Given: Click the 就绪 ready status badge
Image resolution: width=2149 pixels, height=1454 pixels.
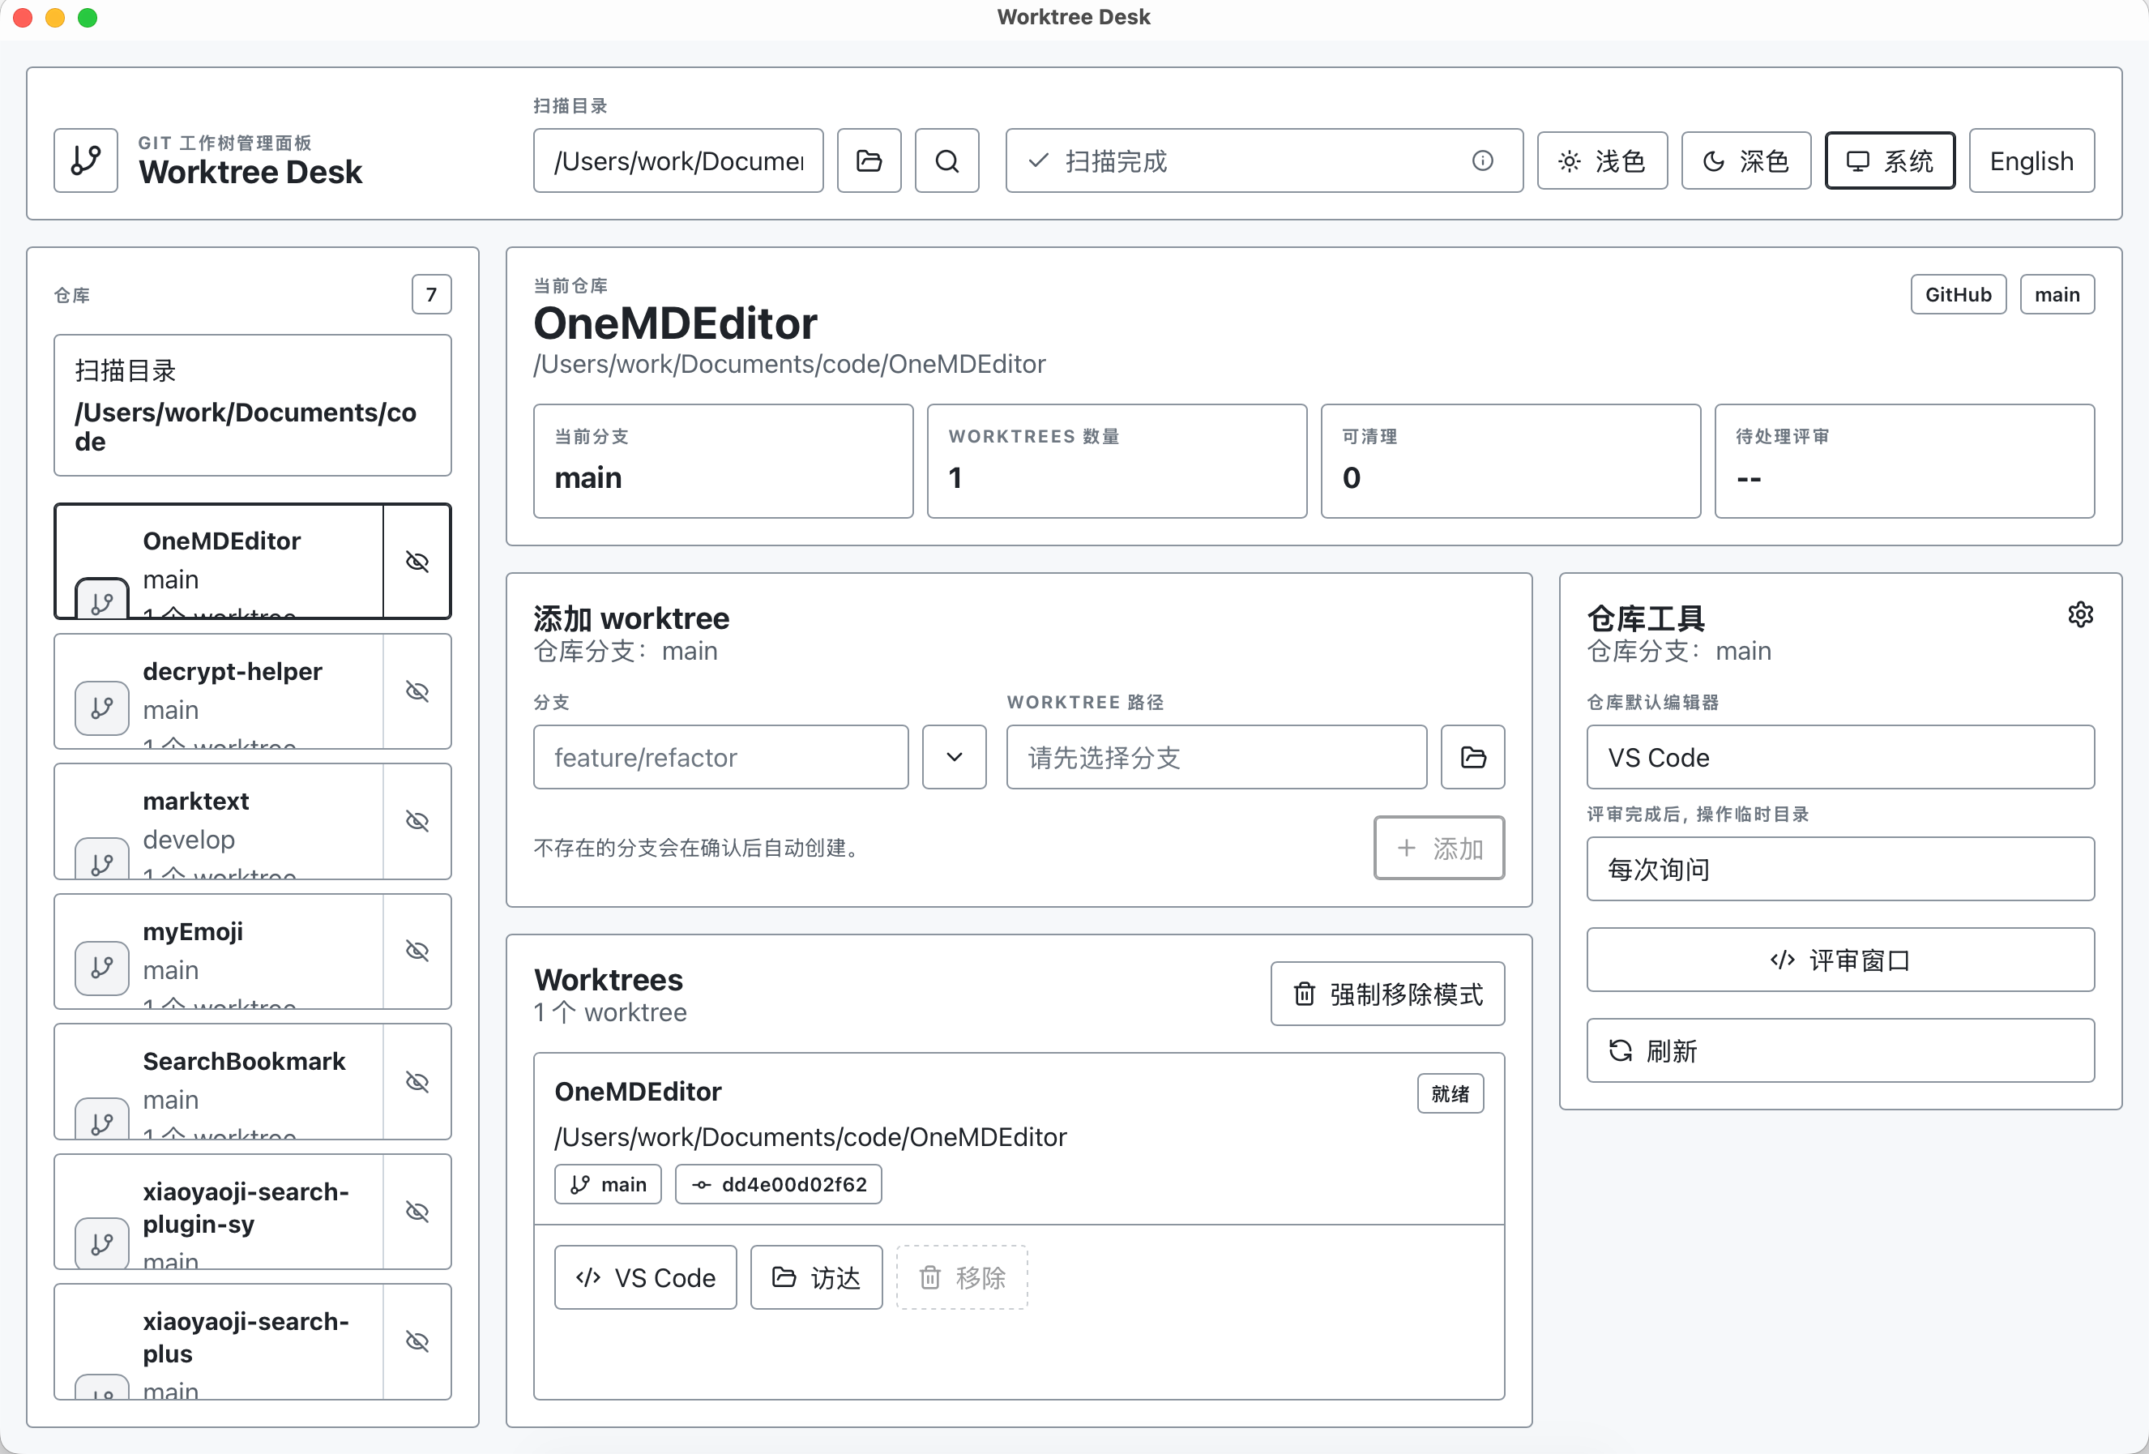Looking at the screenshot, I should click(x=1450, y=1093).
